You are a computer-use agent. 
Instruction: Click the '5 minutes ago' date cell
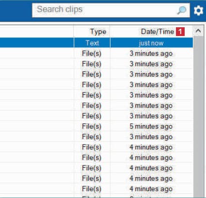click(x=151, y=126)
